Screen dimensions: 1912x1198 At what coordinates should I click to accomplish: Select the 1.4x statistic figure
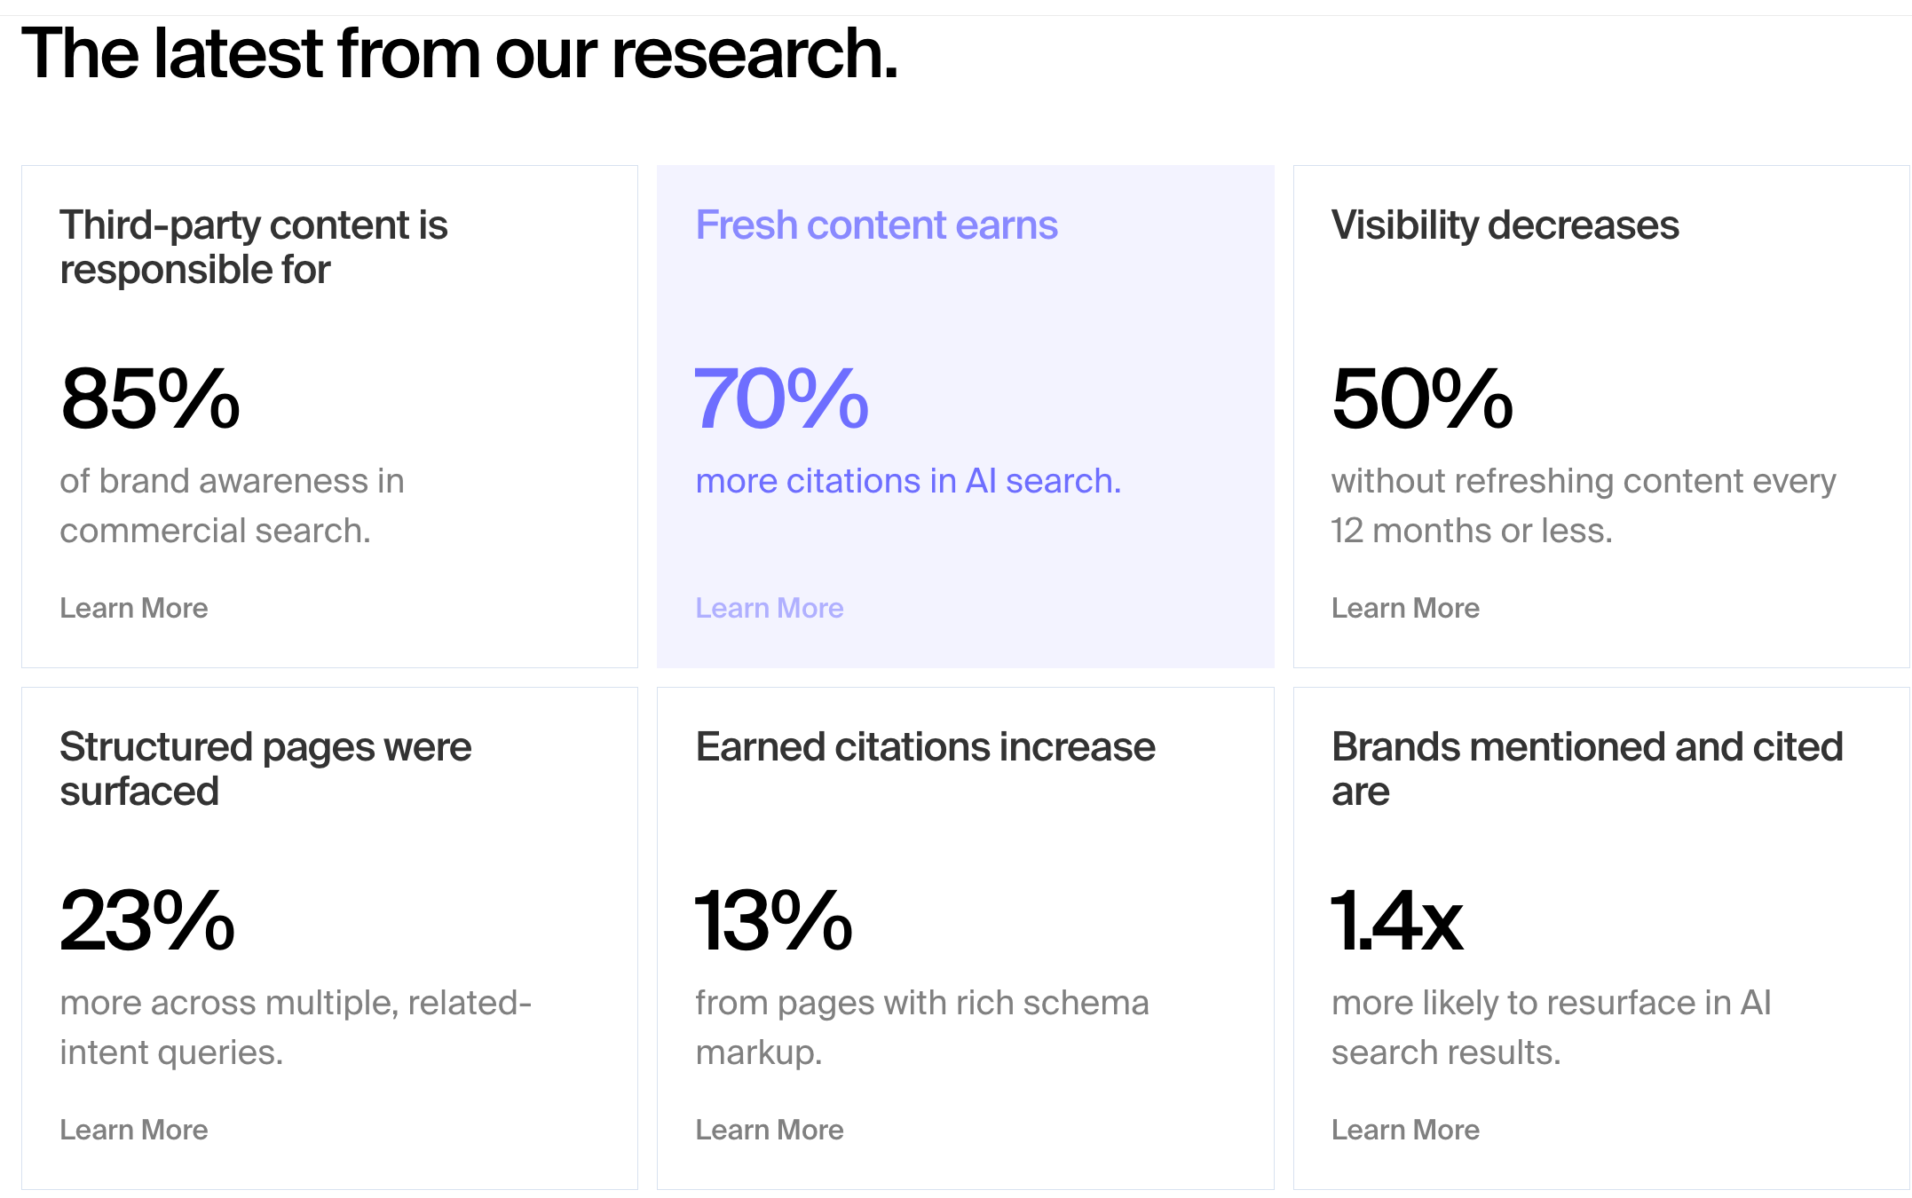[1396, 921]
